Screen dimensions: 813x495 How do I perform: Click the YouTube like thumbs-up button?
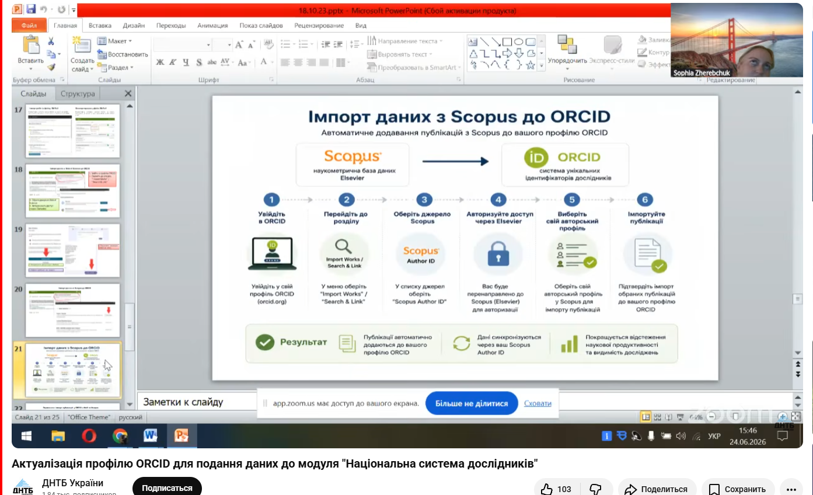556,489
